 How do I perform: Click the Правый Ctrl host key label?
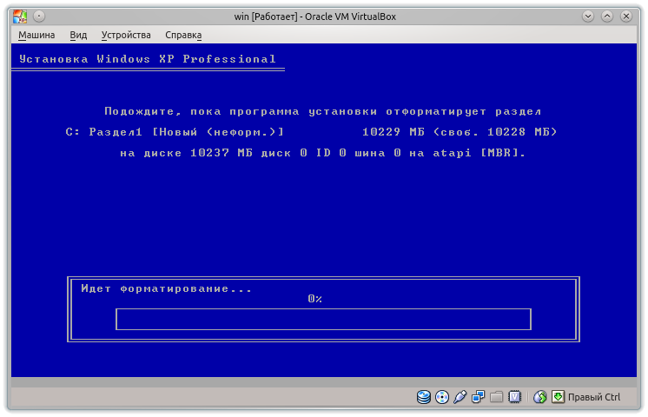(x=594, y=397)
